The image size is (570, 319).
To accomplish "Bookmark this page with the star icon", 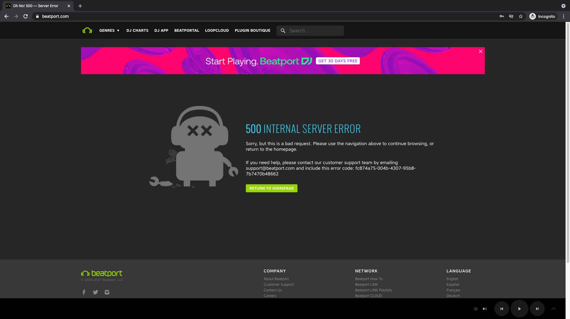I will (520, 16).
